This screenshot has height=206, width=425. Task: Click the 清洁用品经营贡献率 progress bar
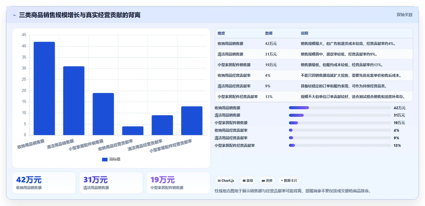(x=340, y=138)
